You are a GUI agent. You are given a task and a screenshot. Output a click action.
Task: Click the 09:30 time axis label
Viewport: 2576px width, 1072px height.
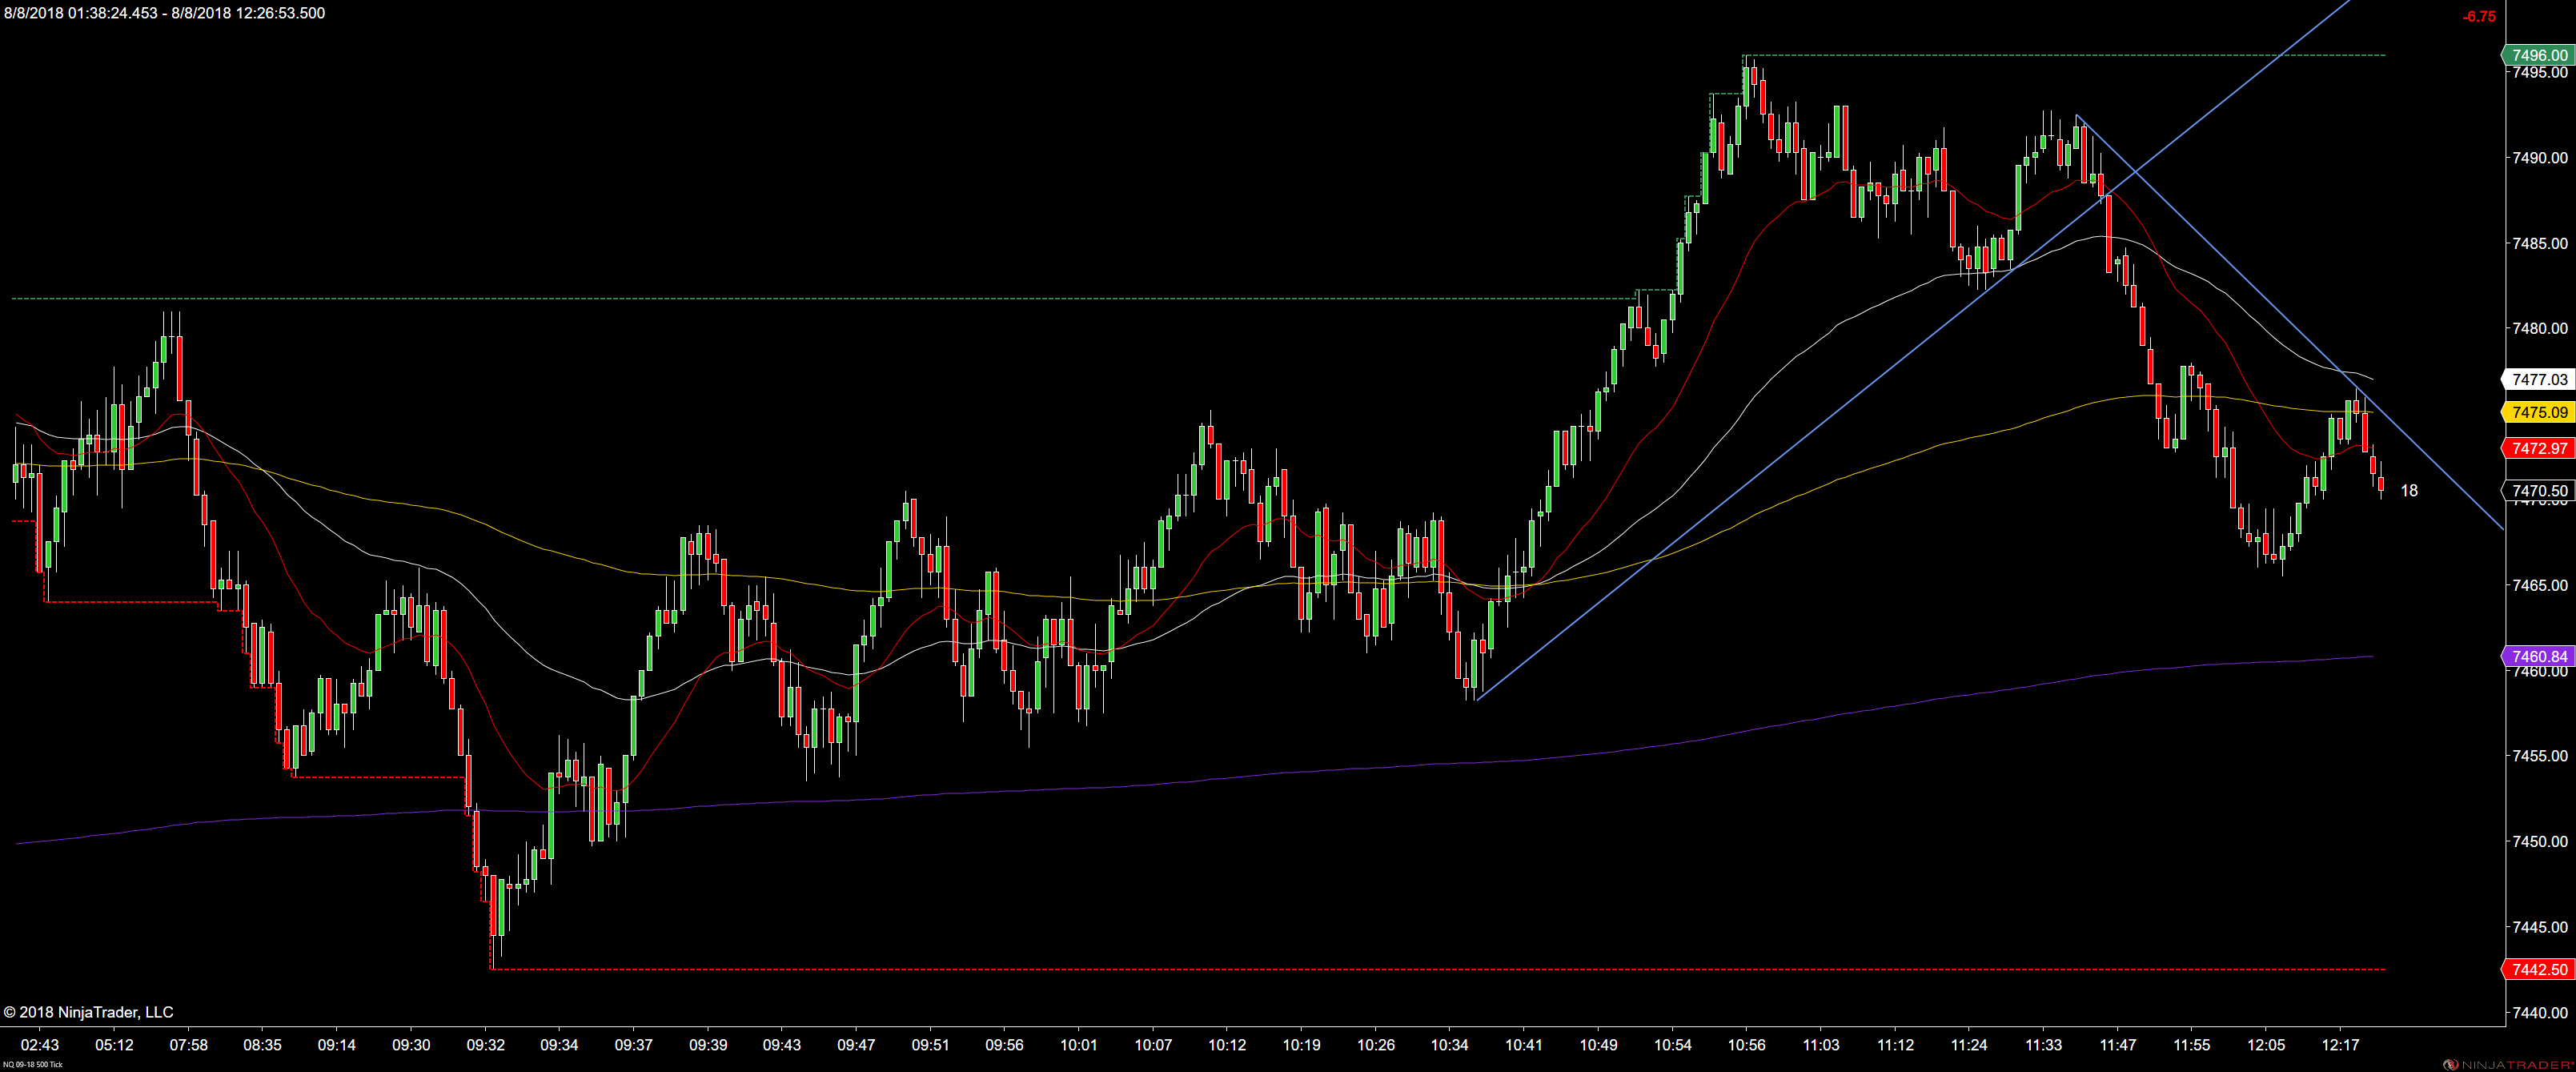click(411, 1045)
